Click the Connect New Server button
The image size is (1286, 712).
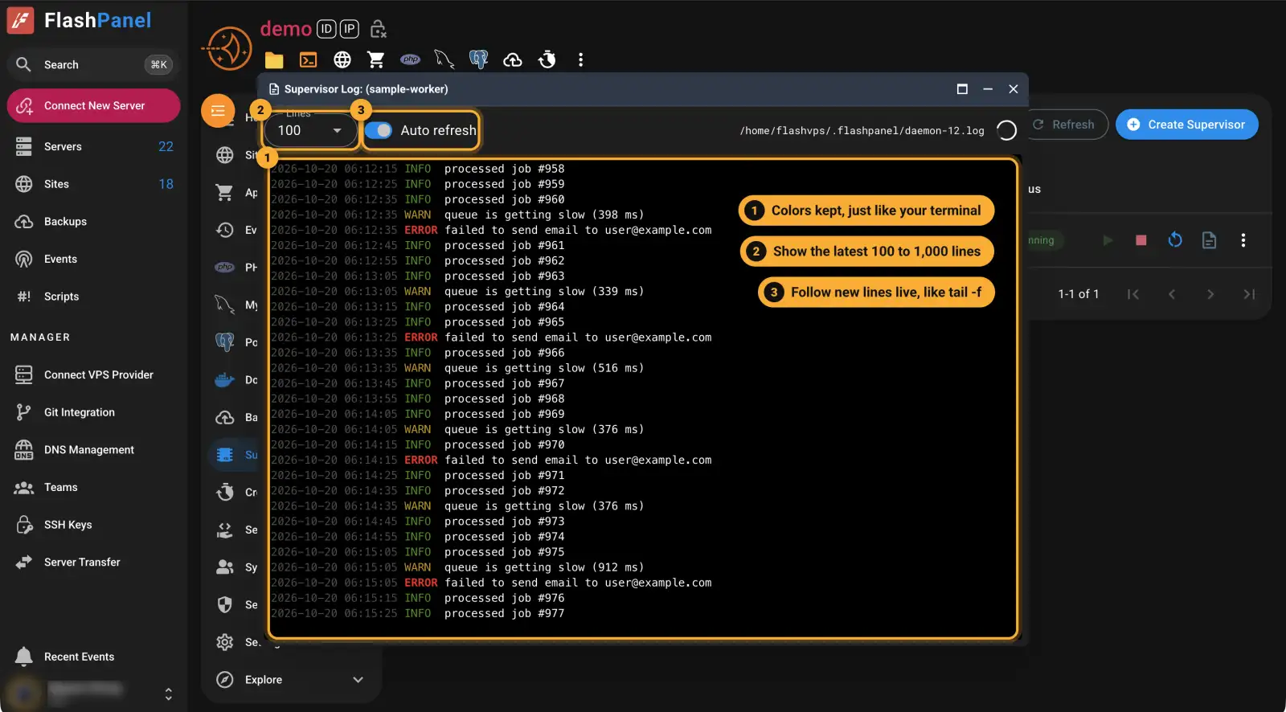click(93, 106)
